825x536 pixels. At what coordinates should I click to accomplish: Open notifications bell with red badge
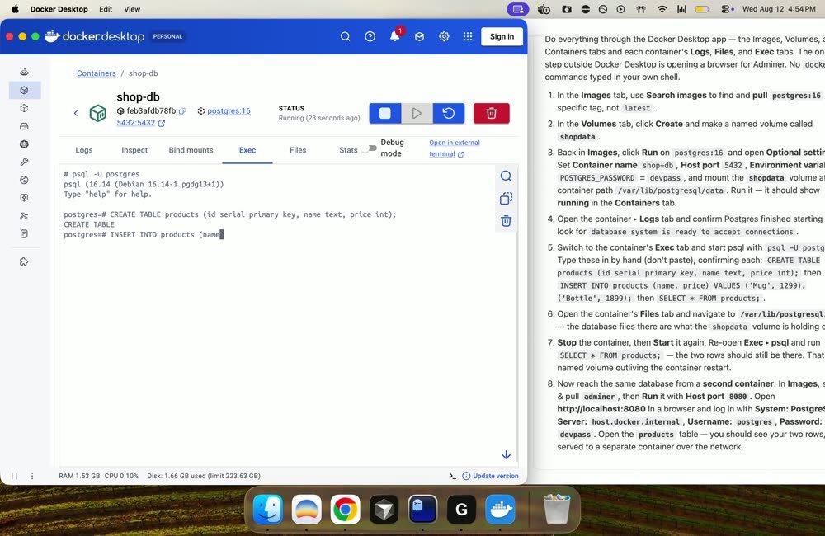coord(394,35)
